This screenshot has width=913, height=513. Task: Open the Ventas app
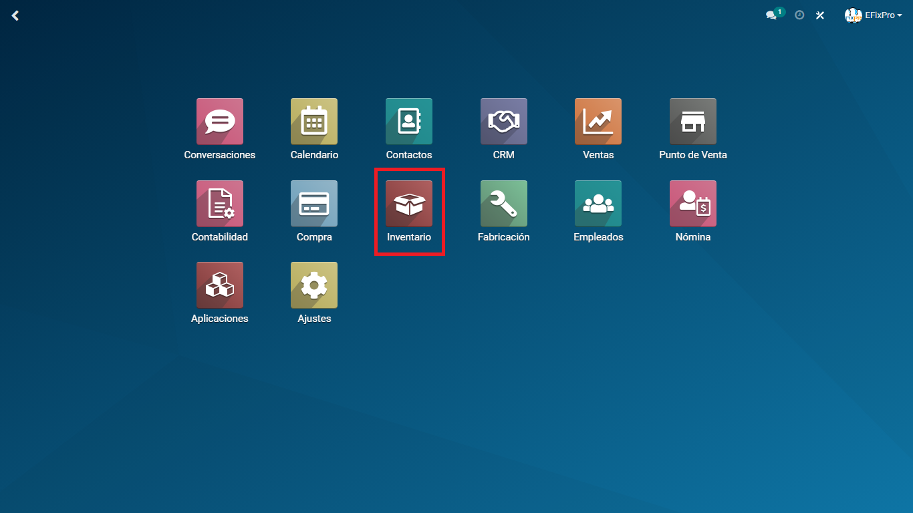(598, 122)
